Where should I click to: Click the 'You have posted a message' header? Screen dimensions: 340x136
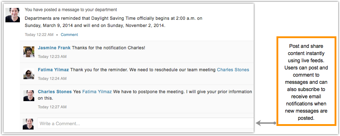click(x=71, y=10)
